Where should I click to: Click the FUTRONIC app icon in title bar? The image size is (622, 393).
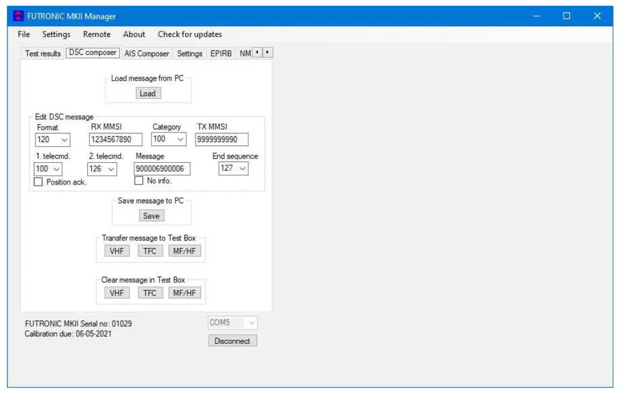(18, 16)
